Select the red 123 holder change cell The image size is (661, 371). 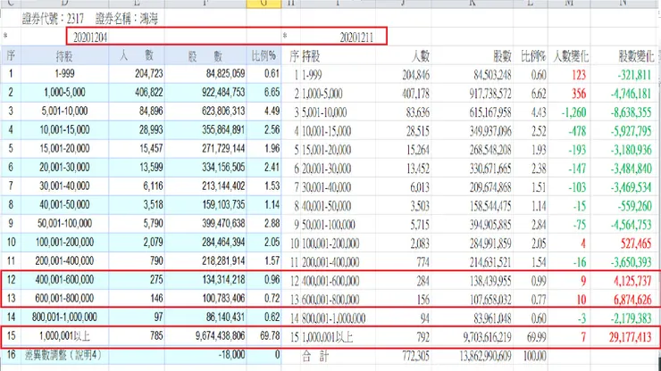point(579,75)
